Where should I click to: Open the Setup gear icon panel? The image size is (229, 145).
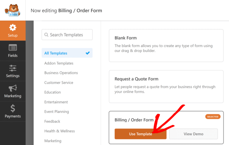[x=13, y=28]
